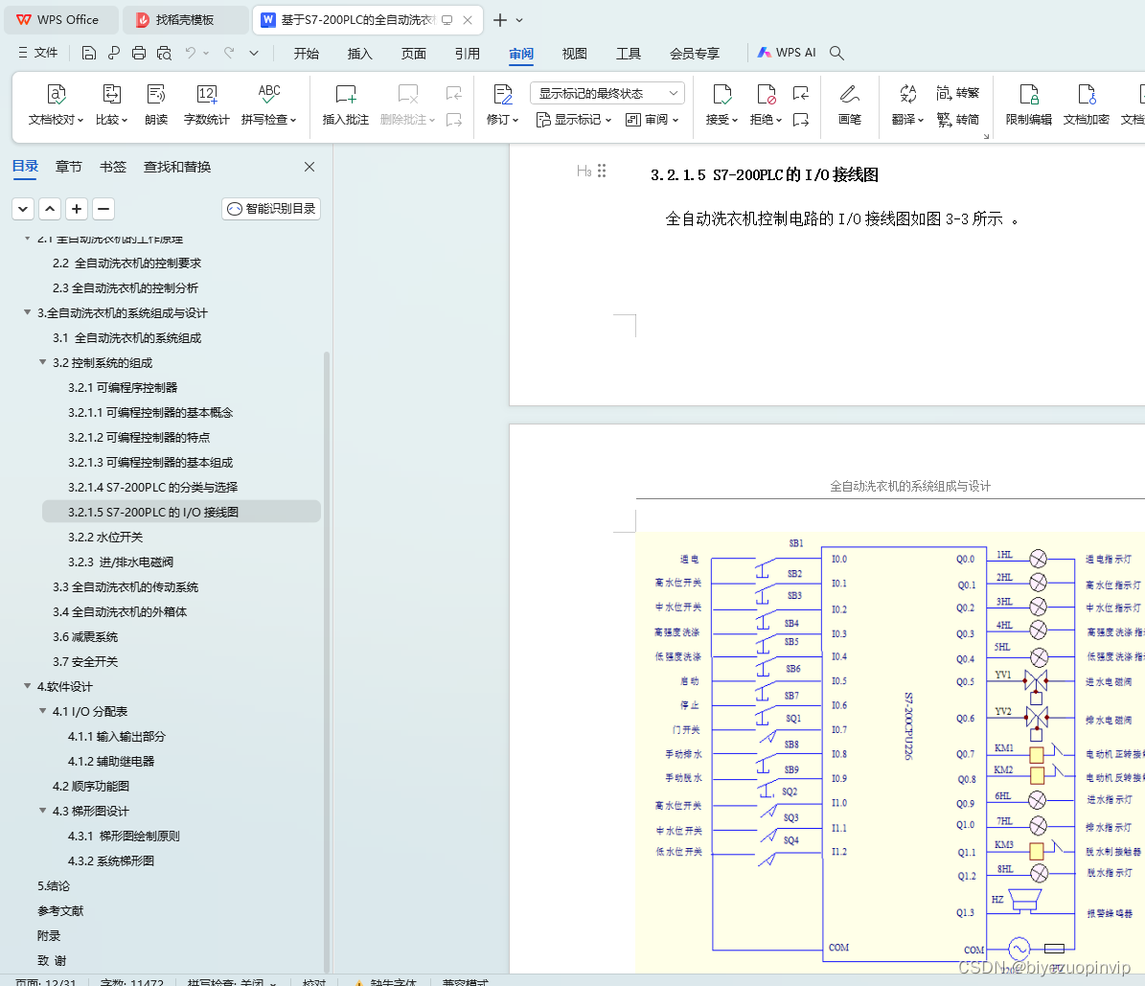Open the 页面 ribbon tab
The image size is (1145, 986).
[x=413, y=54]
